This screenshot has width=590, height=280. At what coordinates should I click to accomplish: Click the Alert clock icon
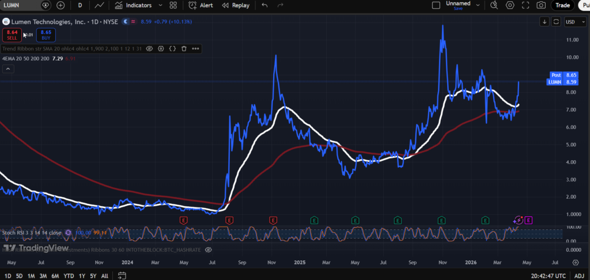pyautogui.click(x=201, y=5)
